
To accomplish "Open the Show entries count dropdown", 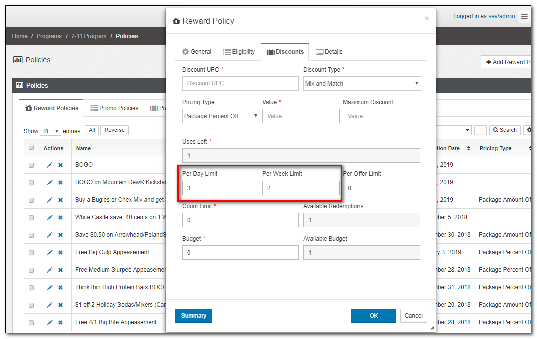I will [50, 131].
